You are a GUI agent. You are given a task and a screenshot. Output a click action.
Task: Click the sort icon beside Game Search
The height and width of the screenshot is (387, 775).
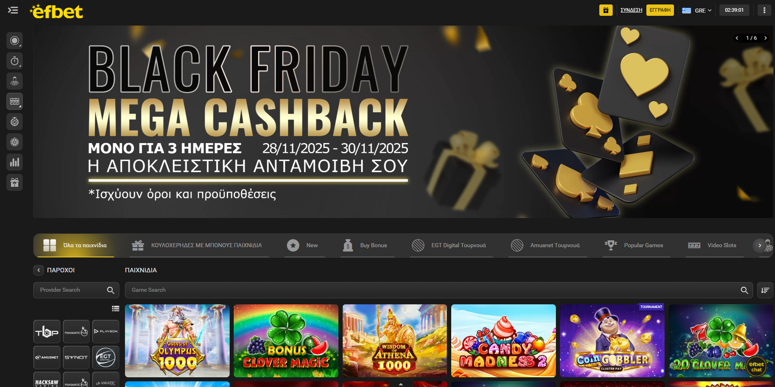tap(765, 290)
